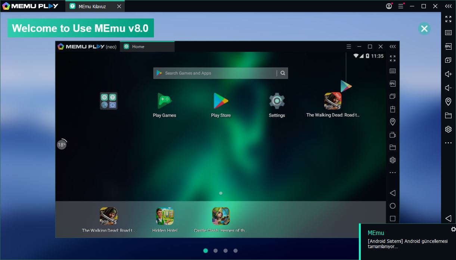Collapse preview sidebar with triple chevron
This screenshot has width=456, height=260.
click(x=393, y=47)
